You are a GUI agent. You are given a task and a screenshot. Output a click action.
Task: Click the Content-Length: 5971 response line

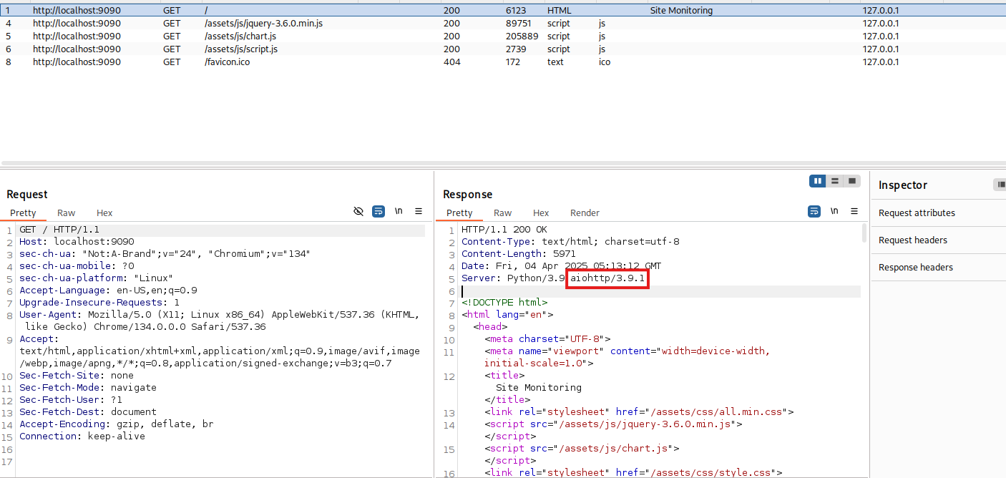pos(519,254)
